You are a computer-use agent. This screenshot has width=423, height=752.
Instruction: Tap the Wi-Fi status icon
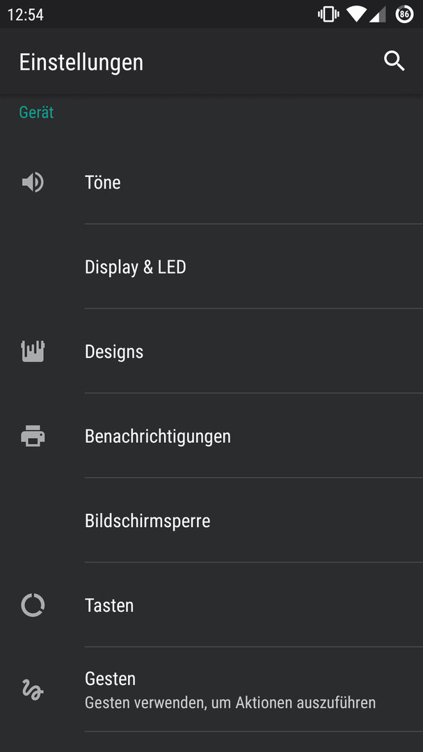[356, 15]
